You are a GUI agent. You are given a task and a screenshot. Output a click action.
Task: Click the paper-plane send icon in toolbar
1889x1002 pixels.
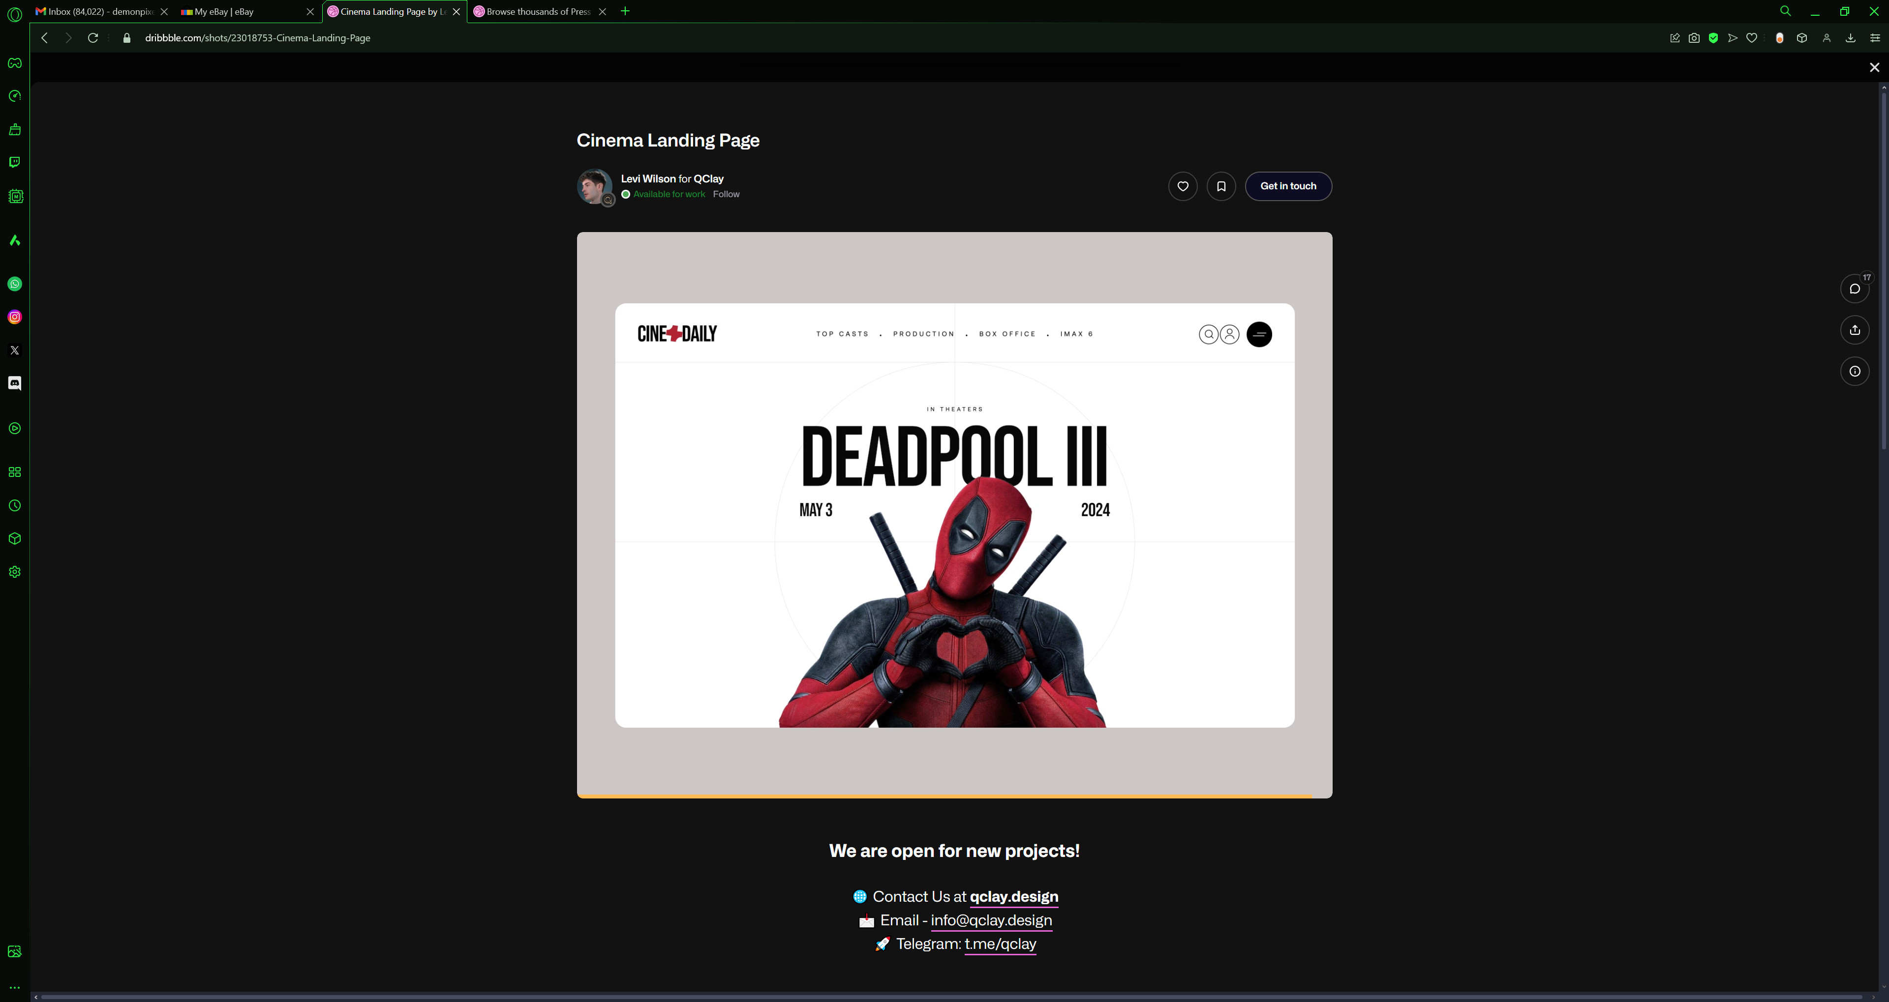click(1733, 38)
